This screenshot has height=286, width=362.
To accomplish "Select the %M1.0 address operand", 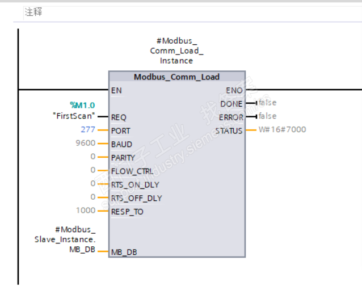I will 82,105.
